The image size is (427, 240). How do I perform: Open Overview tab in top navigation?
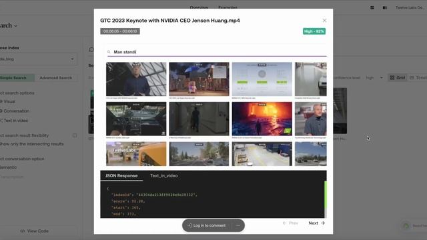[199, 7]
